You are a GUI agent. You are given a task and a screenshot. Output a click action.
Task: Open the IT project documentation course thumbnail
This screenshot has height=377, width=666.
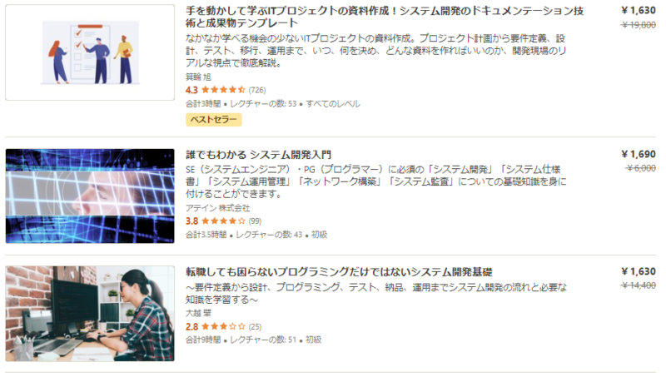(x=90, y=52)
